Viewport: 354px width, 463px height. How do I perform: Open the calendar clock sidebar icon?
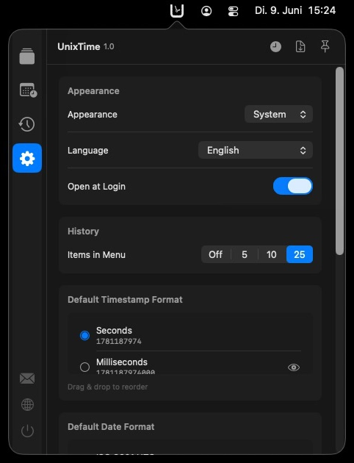coord(28,90)
